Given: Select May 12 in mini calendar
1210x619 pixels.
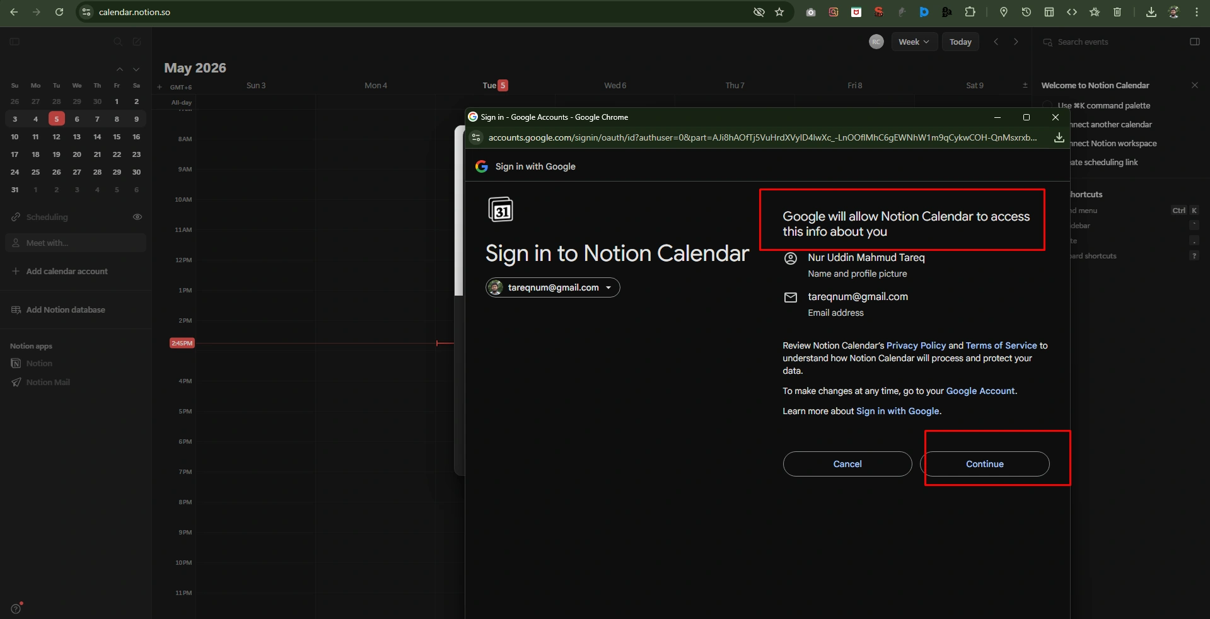Looking at the screenshot, I should click(x=56, y=137).
